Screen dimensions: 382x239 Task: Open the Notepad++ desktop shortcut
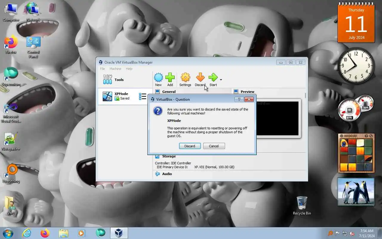11,141
